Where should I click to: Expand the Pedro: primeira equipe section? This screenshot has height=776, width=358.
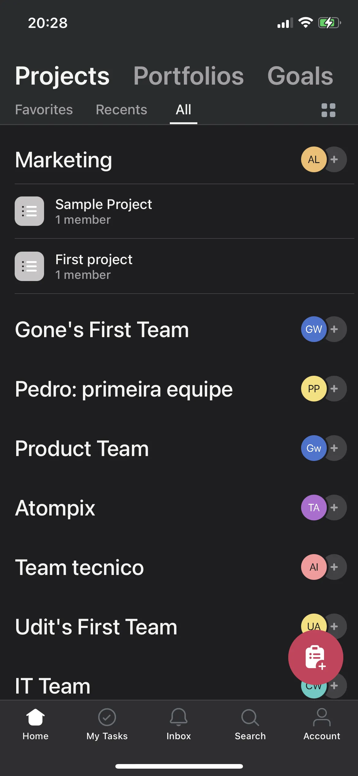click(x=124, y=389)
